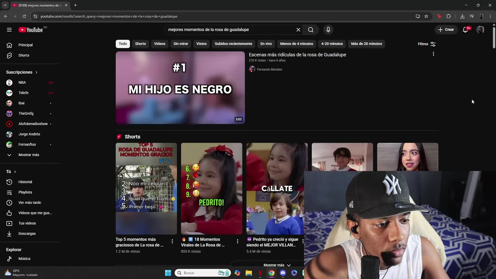Select Menos de 4 minutos chip

click(x=296, y=44)
